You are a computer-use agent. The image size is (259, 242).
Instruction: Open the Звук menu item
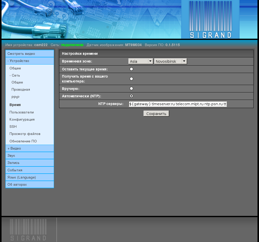(x=11, y=156)
